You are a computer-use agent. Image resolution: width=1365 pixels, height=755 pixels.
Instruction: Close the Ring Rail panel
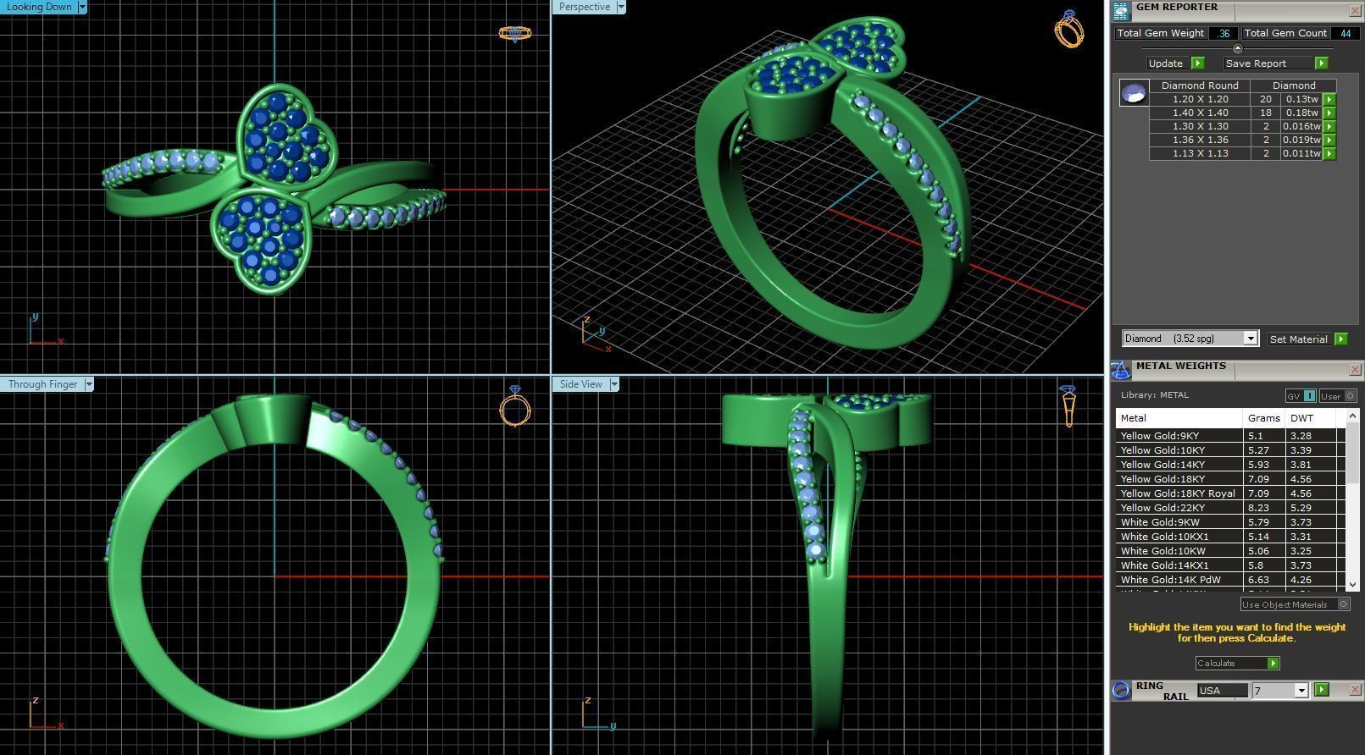tap(1355, 690)
